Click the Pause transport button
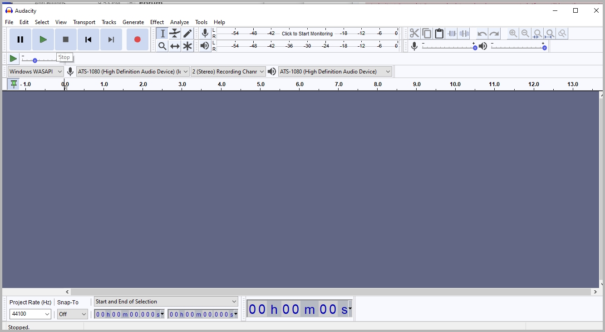 pyautogui.click(x=20, y=39)
